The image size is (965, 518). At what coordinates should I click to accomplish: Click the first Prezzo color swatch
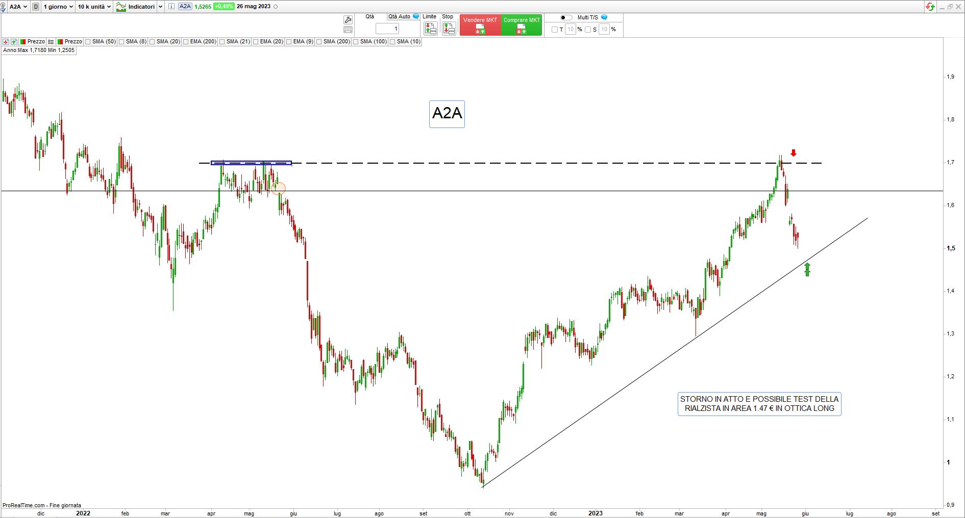[23, 42]
